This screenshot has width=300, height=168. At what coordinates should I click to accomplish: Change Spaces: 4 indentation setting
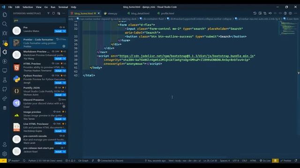click(x=225, y=161)
